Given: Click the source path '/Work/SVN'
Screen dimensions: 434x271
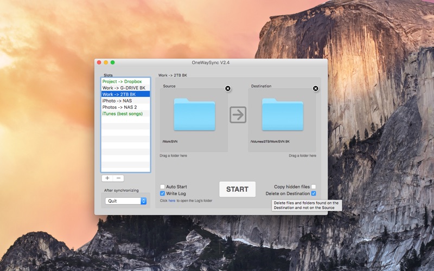Looking at the screenshot, I should (170, 141).
